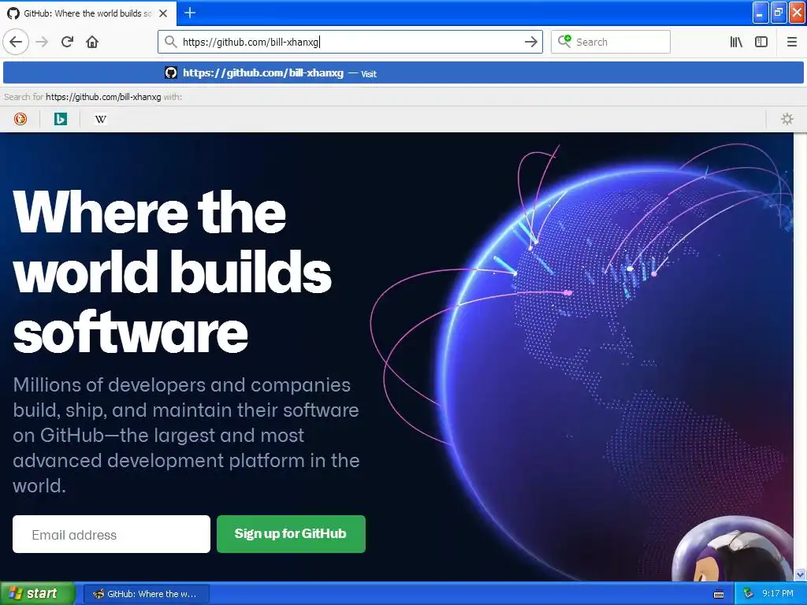807x605 pixels.
Task: Click the 'Millions of developers' paragraph
Action: pos(186,435)
